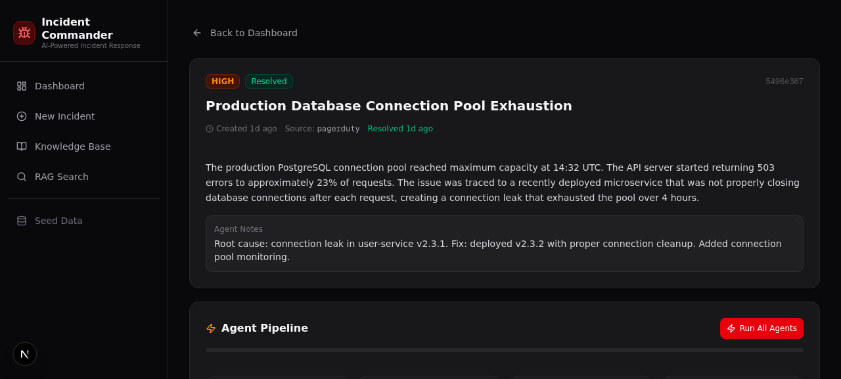Click the 'Incident Commander' app title
This screenshot has height=379, width=841.
click(77, 29)
